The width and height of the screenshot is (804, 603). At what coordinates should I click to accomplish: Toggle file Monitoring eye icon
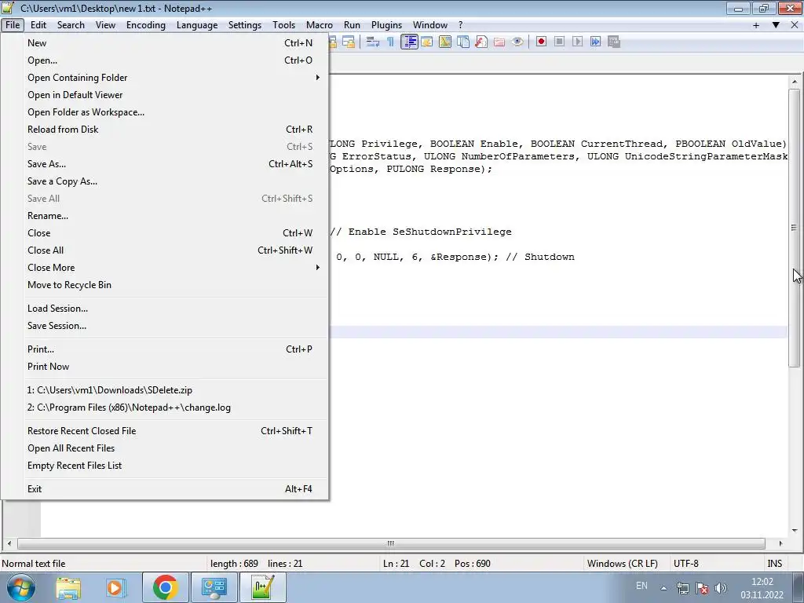517,42
